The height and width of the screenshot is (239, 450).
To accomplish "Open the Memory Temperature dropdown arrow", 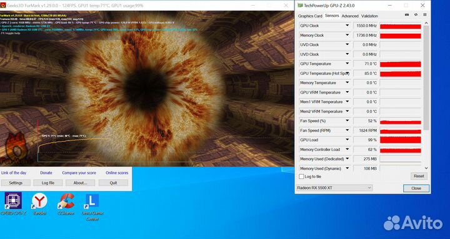I will tap(347, 82).
